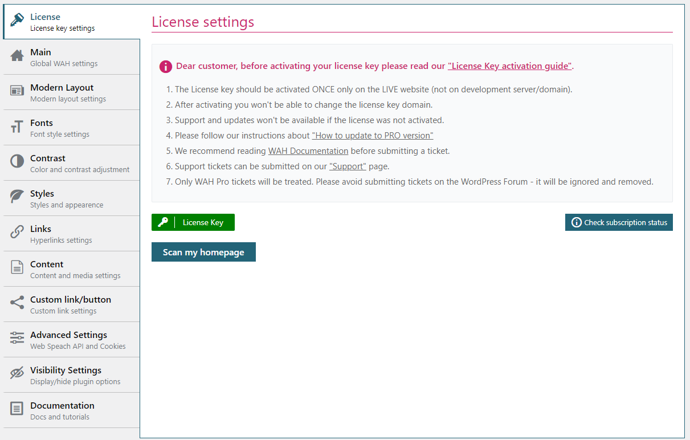
Task: Check subscription status button
Action: 619,222
